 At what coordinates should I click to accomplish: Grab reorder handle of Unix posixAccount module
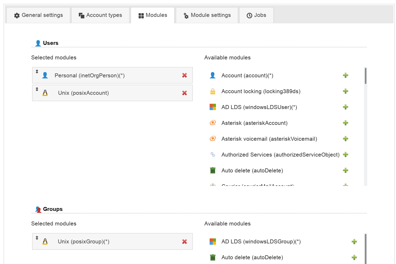[x=37, y=89]
